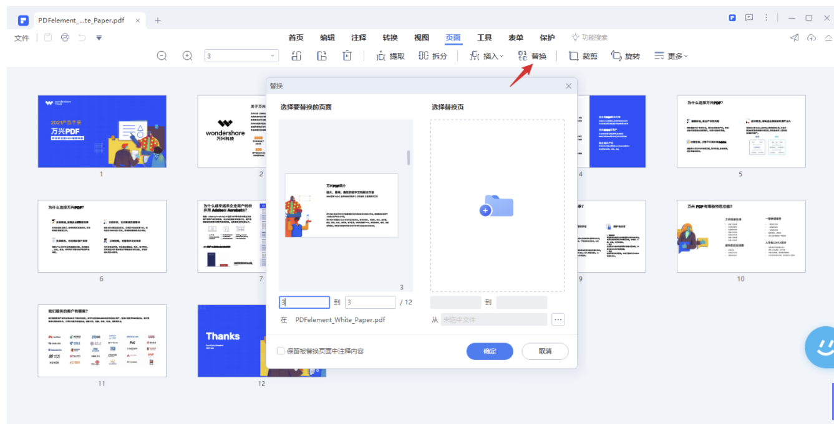Select the Split pages tool
This screenshot has width=834, height=424.
click(434, 55)
